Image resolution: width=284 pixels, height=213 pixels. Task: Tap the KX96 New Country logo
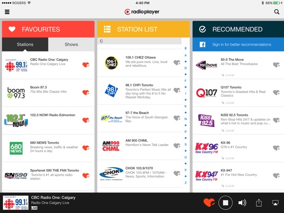(206, 148)
